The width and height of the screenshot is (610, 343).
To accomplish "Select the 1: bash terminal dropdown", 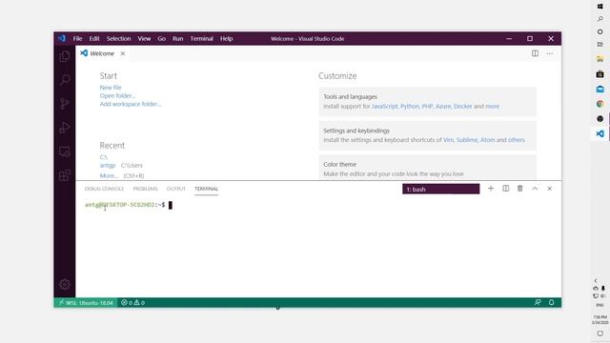I will tap(440, 189).
